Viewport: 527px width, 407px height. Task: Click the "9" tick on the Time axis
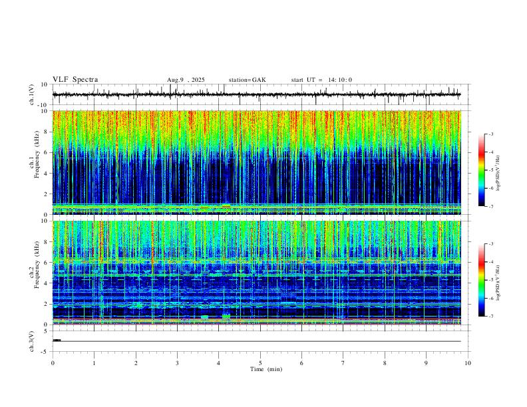[426, 363]
